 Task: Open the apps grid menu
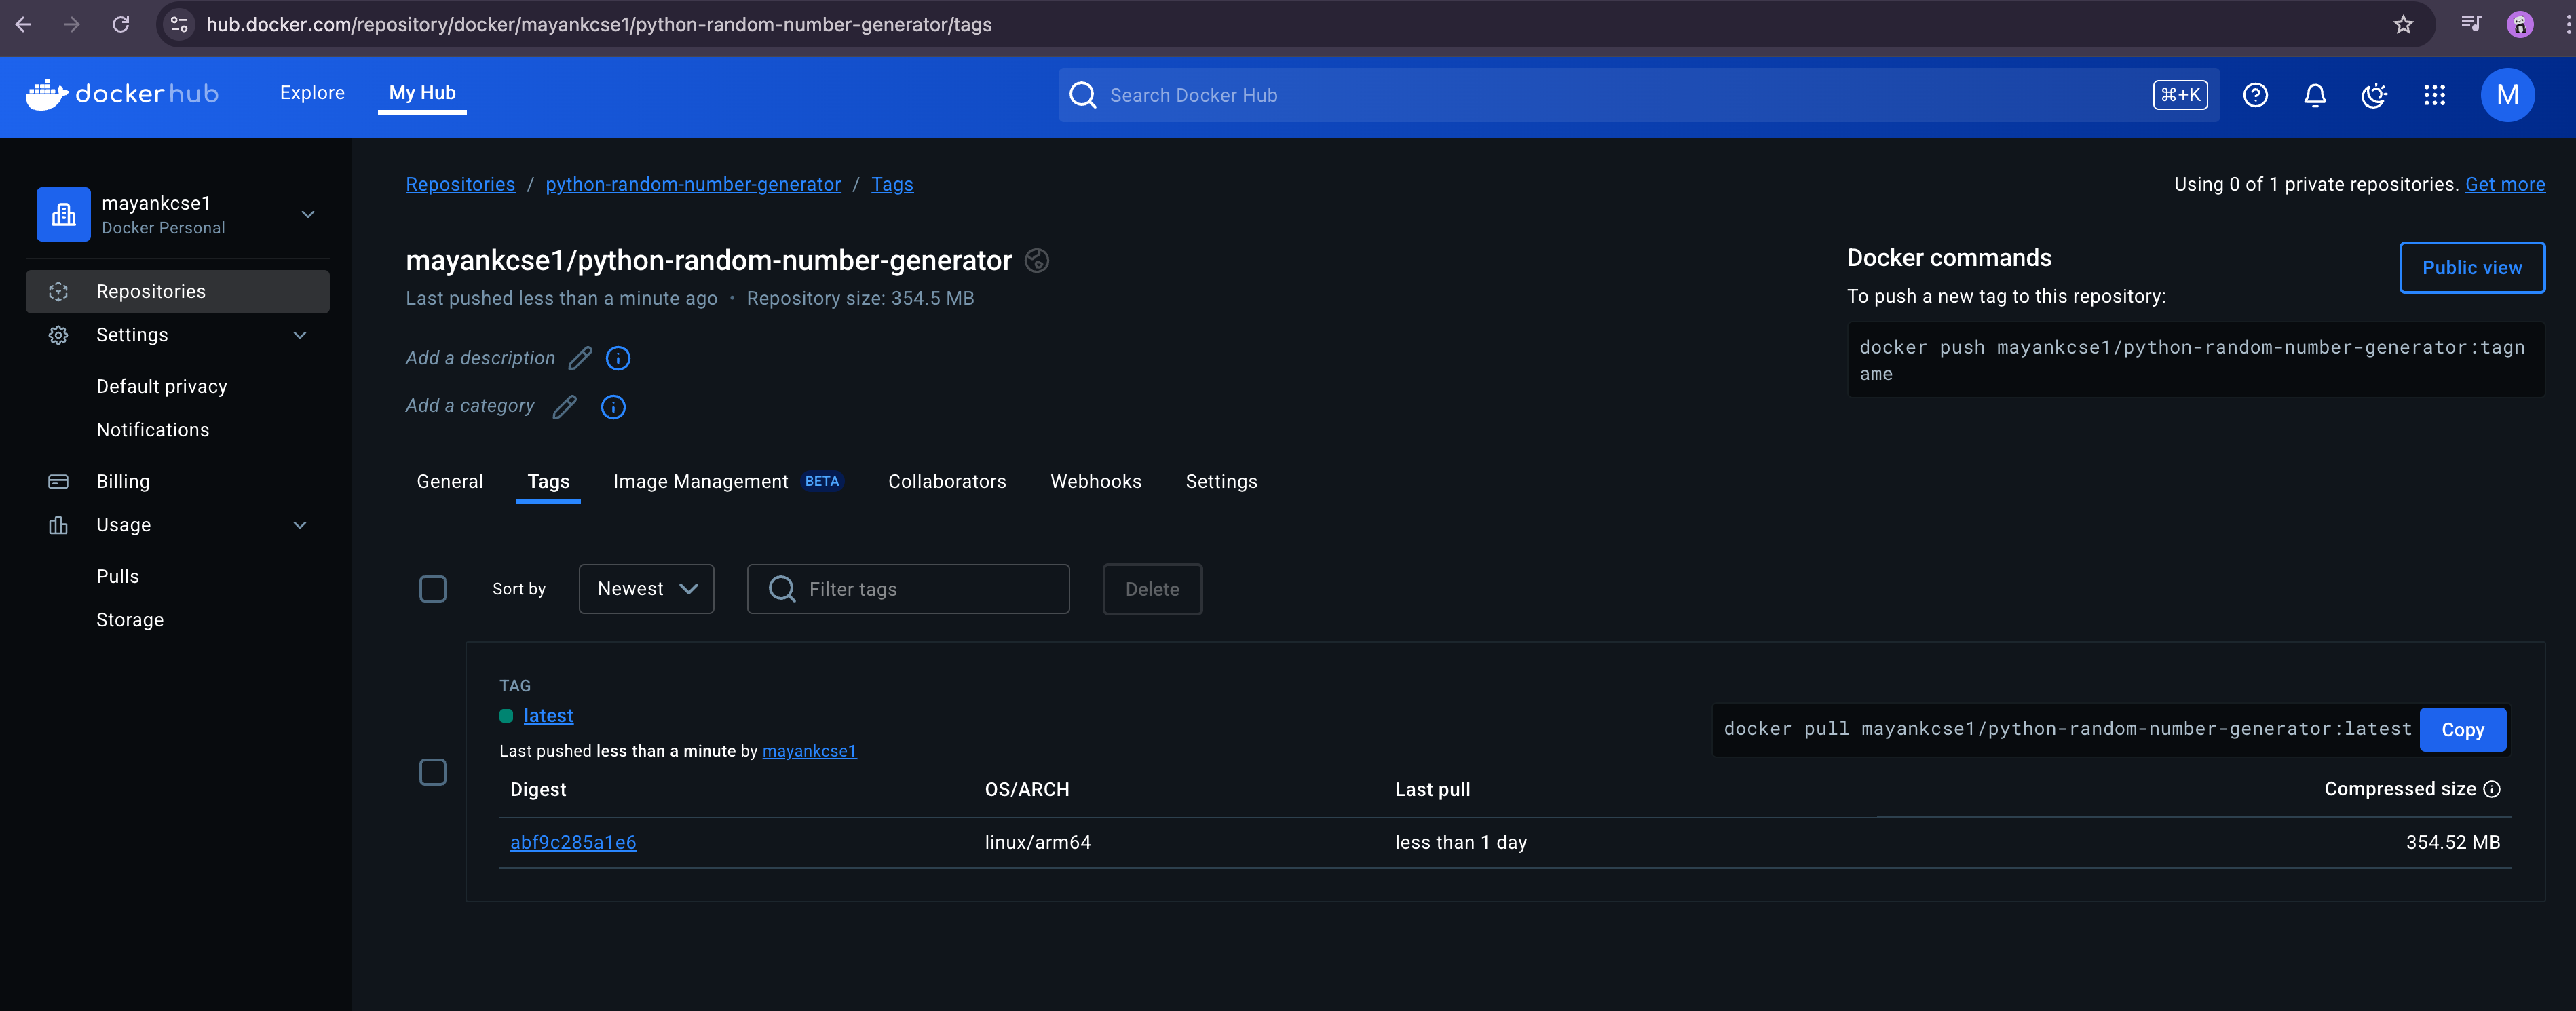[x=2435, y=95]
